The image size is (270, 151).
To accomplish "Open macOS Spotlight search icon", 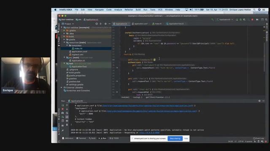I will [254, 10].
